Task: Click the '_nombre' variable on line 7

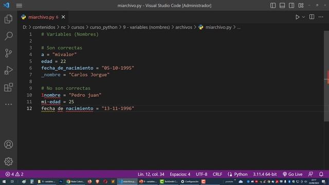Action: click(x=51, y=75)
